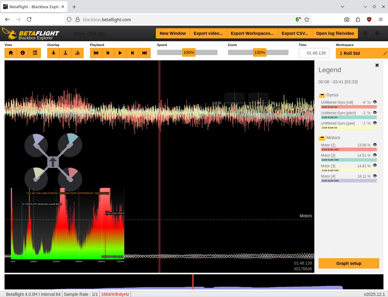
Task: Select Unfiltered Gyro [roll] legend entry
Action: tap(337, 102)
